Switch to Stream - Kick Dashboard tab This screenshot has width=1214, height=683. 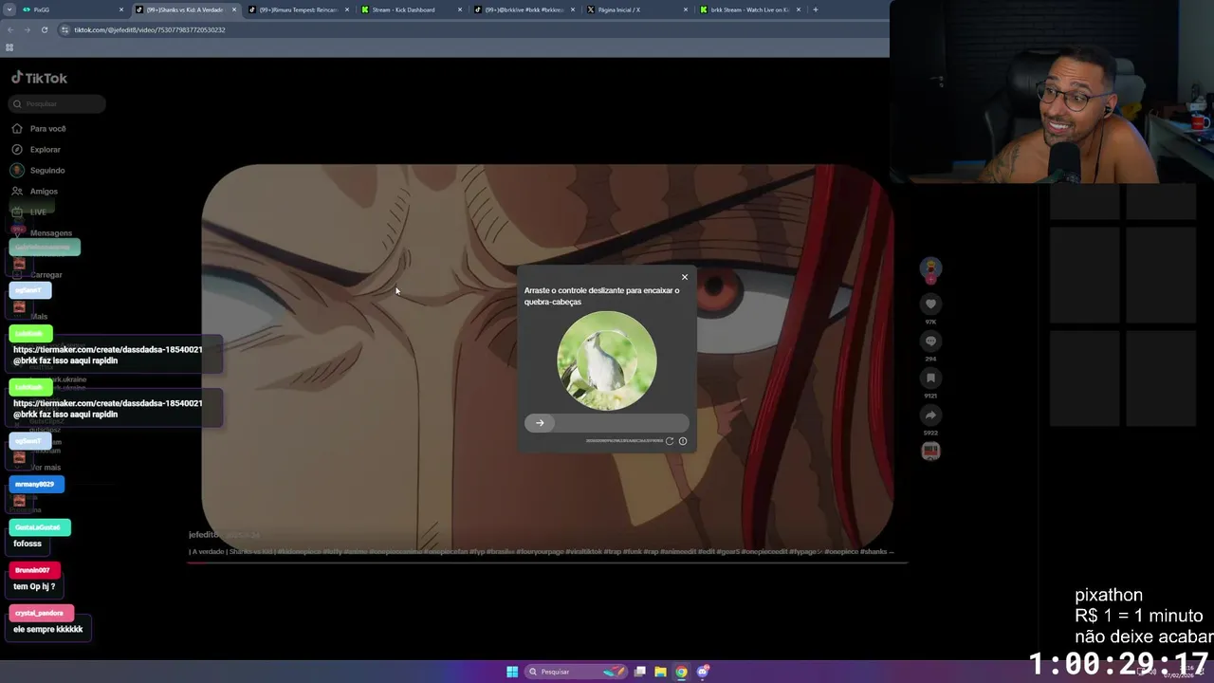[412, 9]
